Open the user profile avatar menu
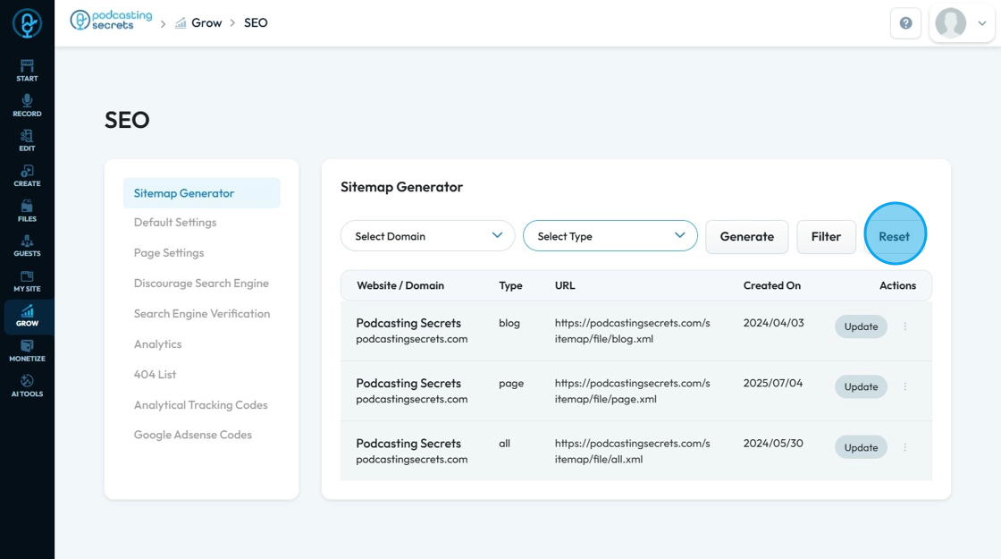 962,23
